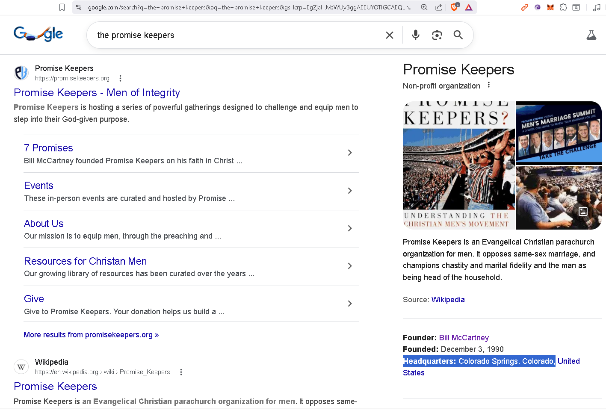Click inside the Google search input field
Screen dimensions: 606x410
point(235,35)
